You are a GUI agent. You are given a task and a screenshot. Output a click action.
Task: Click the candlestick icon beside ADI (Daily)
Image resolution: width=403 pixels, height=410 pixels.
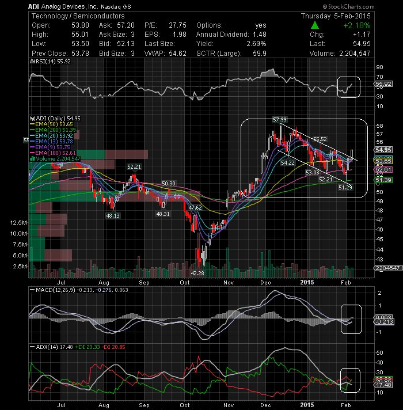tap(33, 119)
